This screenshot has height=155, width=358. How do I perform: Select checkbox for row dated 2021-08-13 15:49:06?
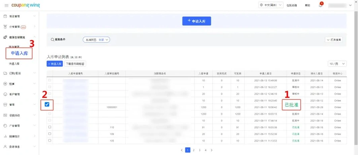[50, 80]
